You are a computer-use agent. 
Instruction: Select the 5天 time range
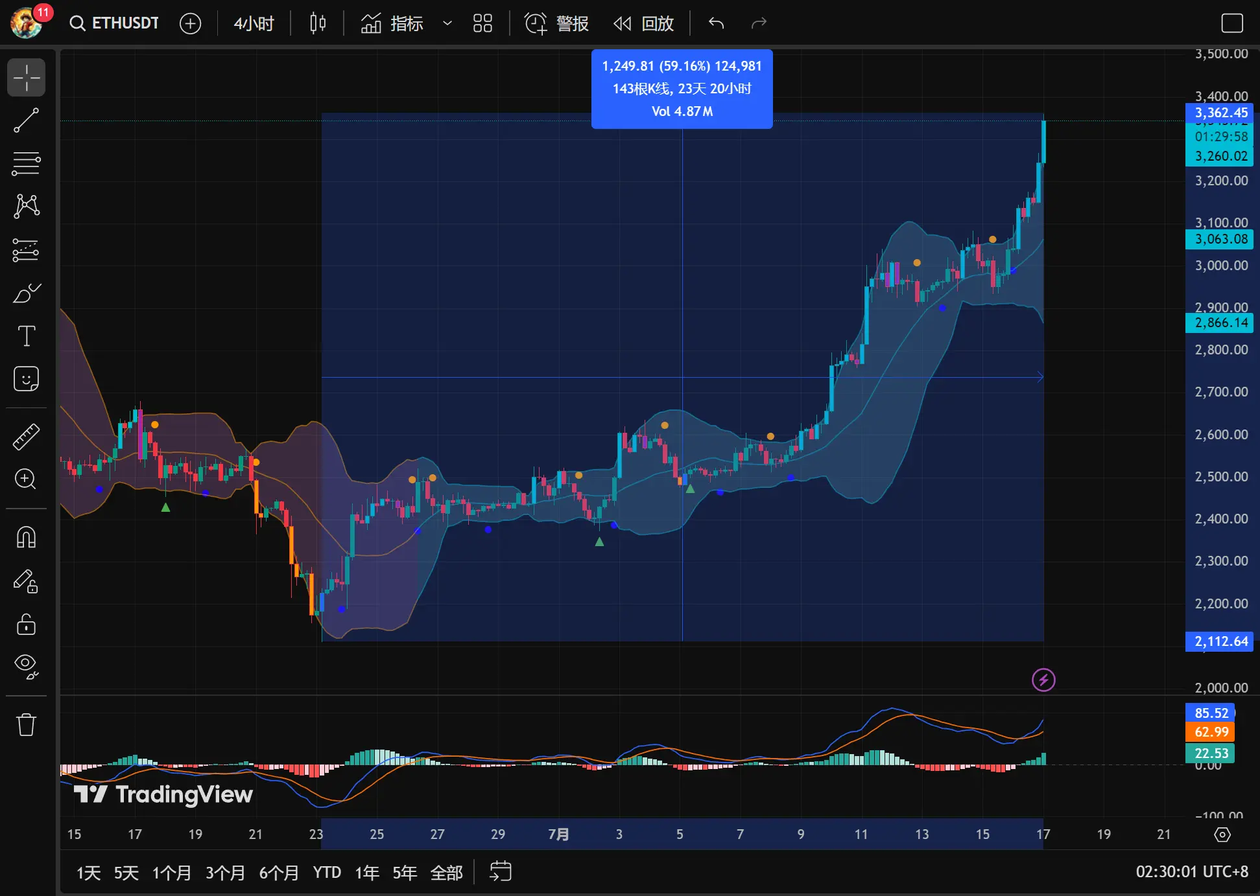click(126, 873)
